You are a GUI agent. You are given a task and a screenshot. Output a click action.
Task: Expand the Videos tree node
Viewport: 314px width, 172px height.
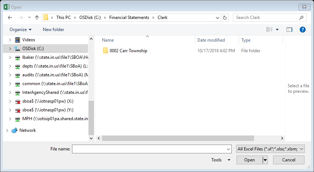point(10,40)
